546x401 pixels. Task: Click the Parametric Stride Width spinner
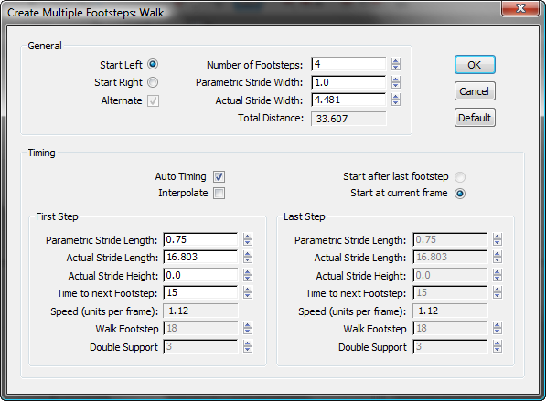click(396, 82)
